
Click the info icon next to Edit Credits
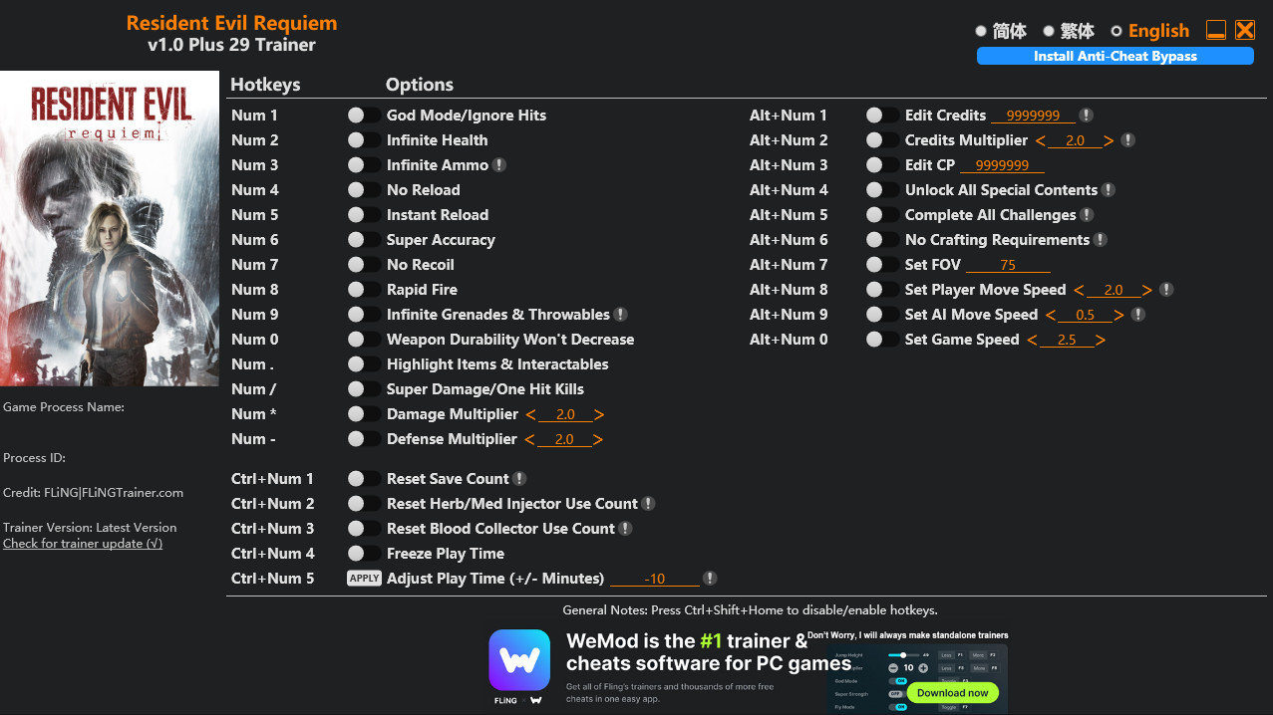coord(1087,116)
